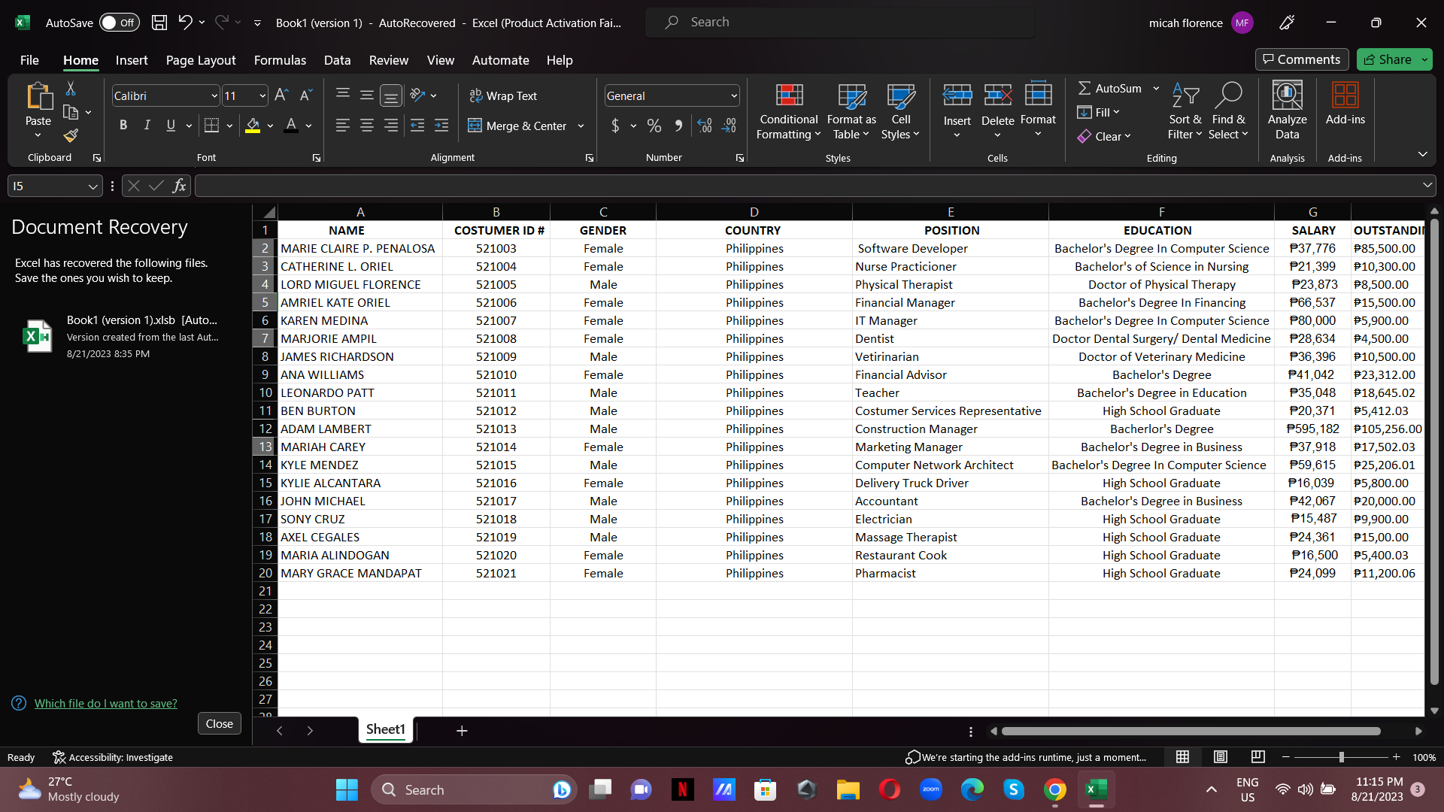Click the Copy icon in Clipboard group
Viewport: 1444px width, 812px height.
71,113
